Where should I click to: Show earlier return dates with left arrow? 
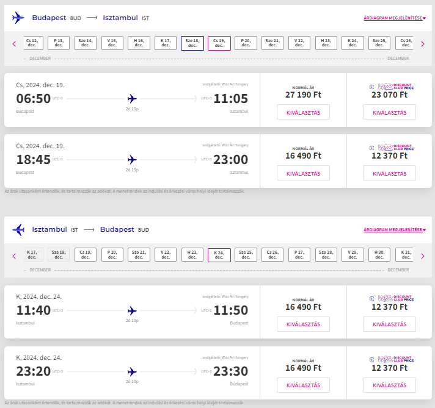[15, 256]
